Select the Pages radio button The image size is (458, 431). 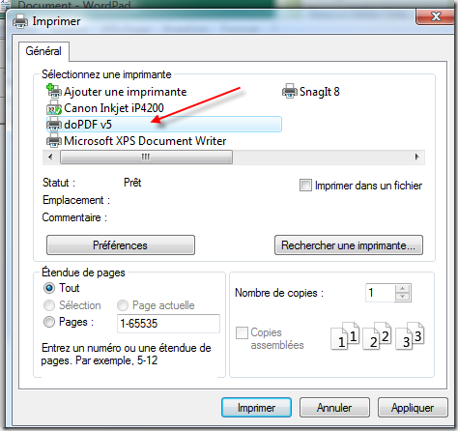[x=49, y=322]
